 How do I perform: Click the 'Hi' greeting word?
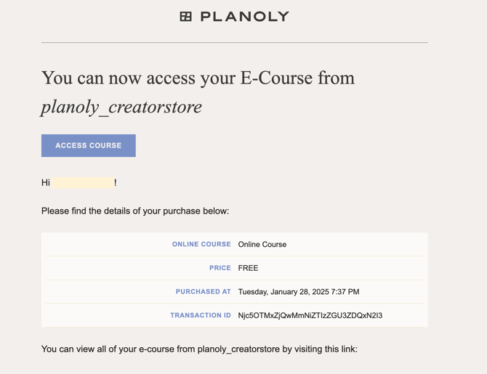tap(46, 182)
